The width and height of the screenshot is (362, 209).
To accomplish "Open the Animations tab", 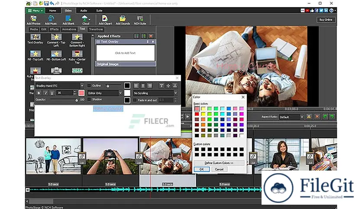I will pos(69,29).
